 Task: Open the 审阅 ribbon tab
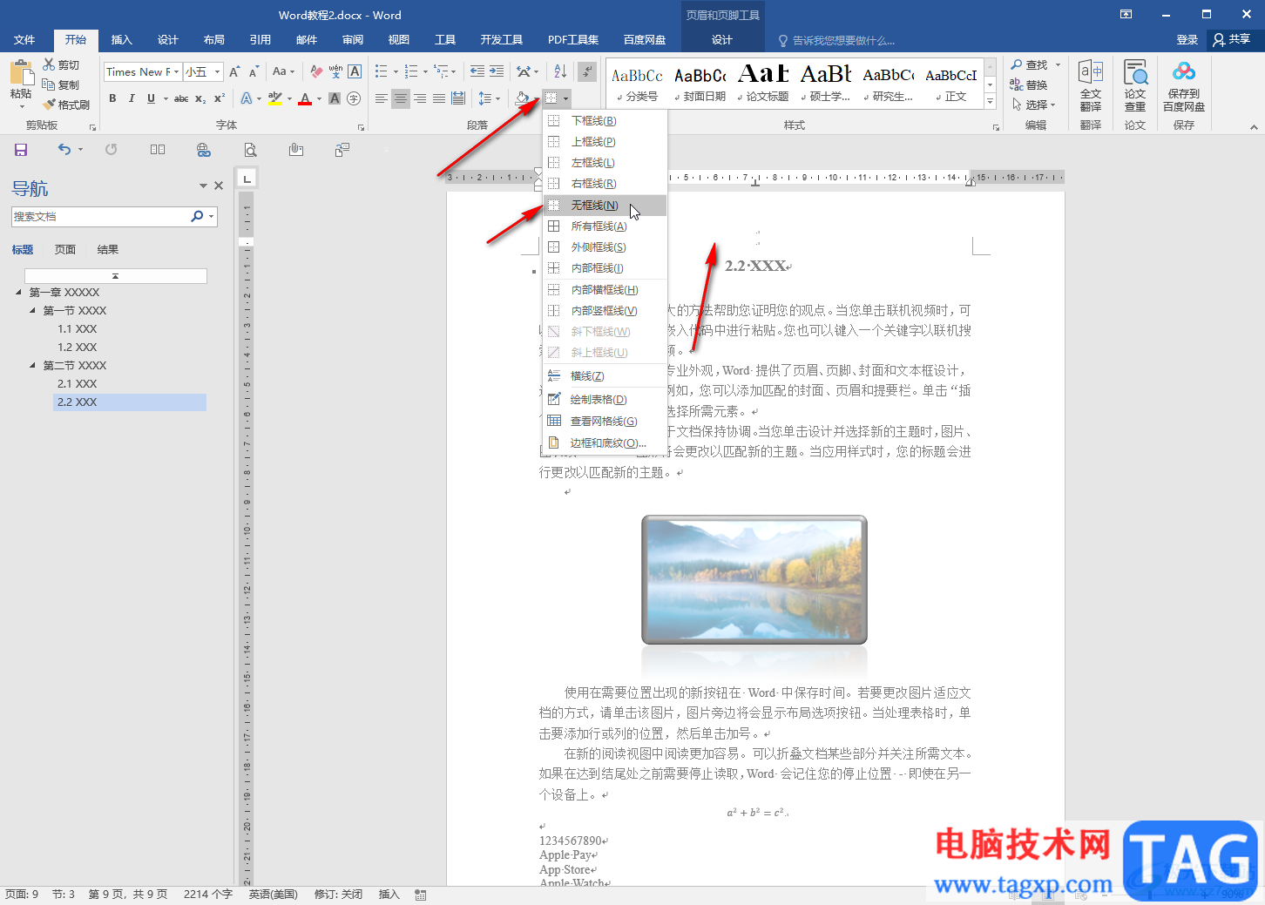tap(353, 40)
